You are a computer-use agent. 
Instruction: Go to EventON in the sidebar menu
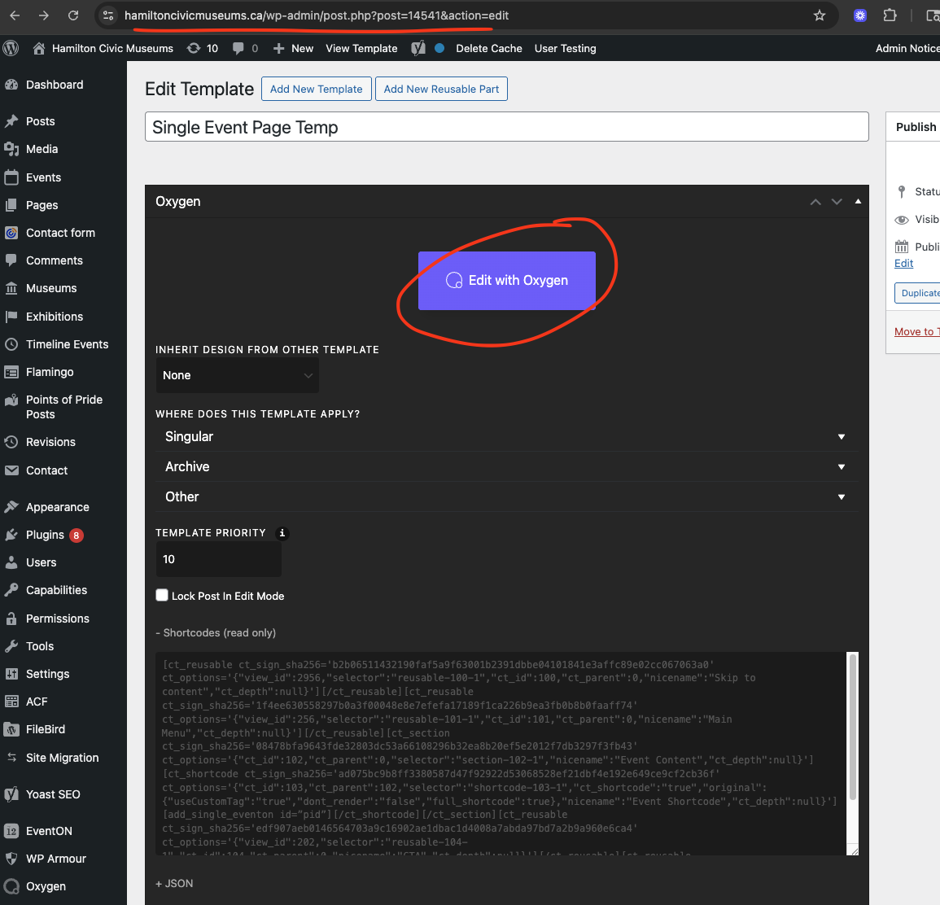click(x=49, y=831)
